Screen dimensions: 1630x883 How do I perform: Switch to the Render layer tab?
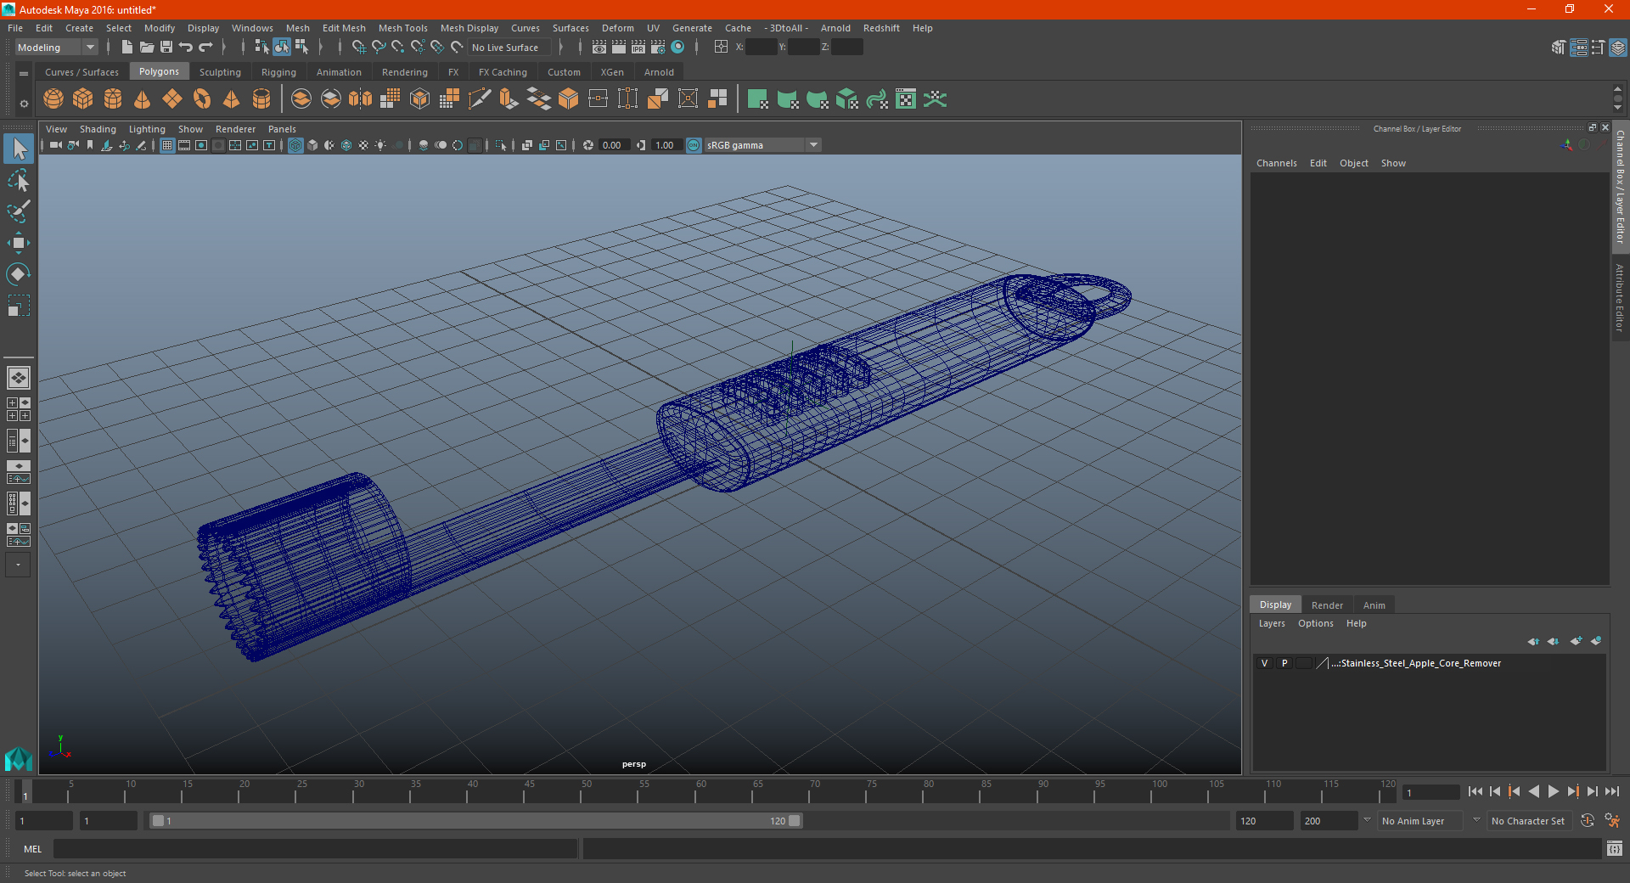pyautogui.click(x=1327, y=605)
